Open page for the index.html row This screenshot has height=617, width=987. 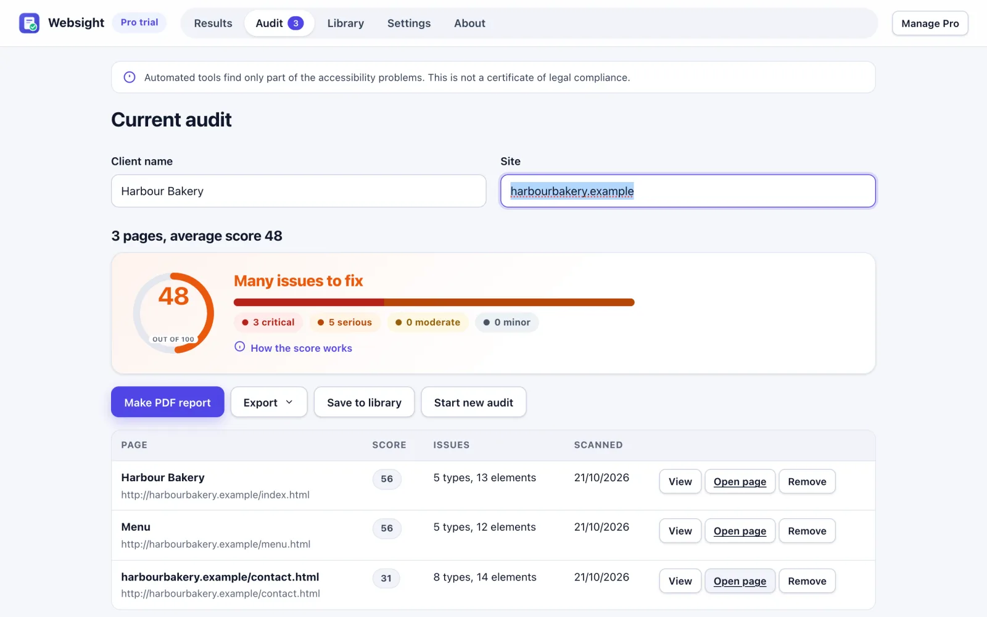pyautogui.click(x=740, y=482)
